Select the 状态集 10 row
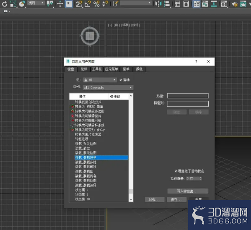Viewport: 251px width, 230px height. tap(99, 199)
